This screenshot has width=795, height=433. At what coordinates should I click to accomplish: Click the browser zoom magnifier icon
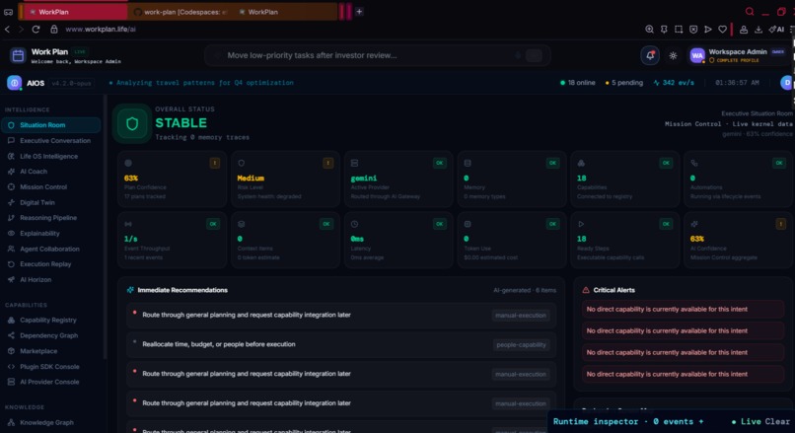coord(649,30)
